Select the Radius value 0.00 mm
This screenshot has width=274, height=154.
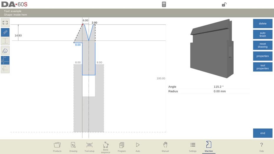pos(220,91)
